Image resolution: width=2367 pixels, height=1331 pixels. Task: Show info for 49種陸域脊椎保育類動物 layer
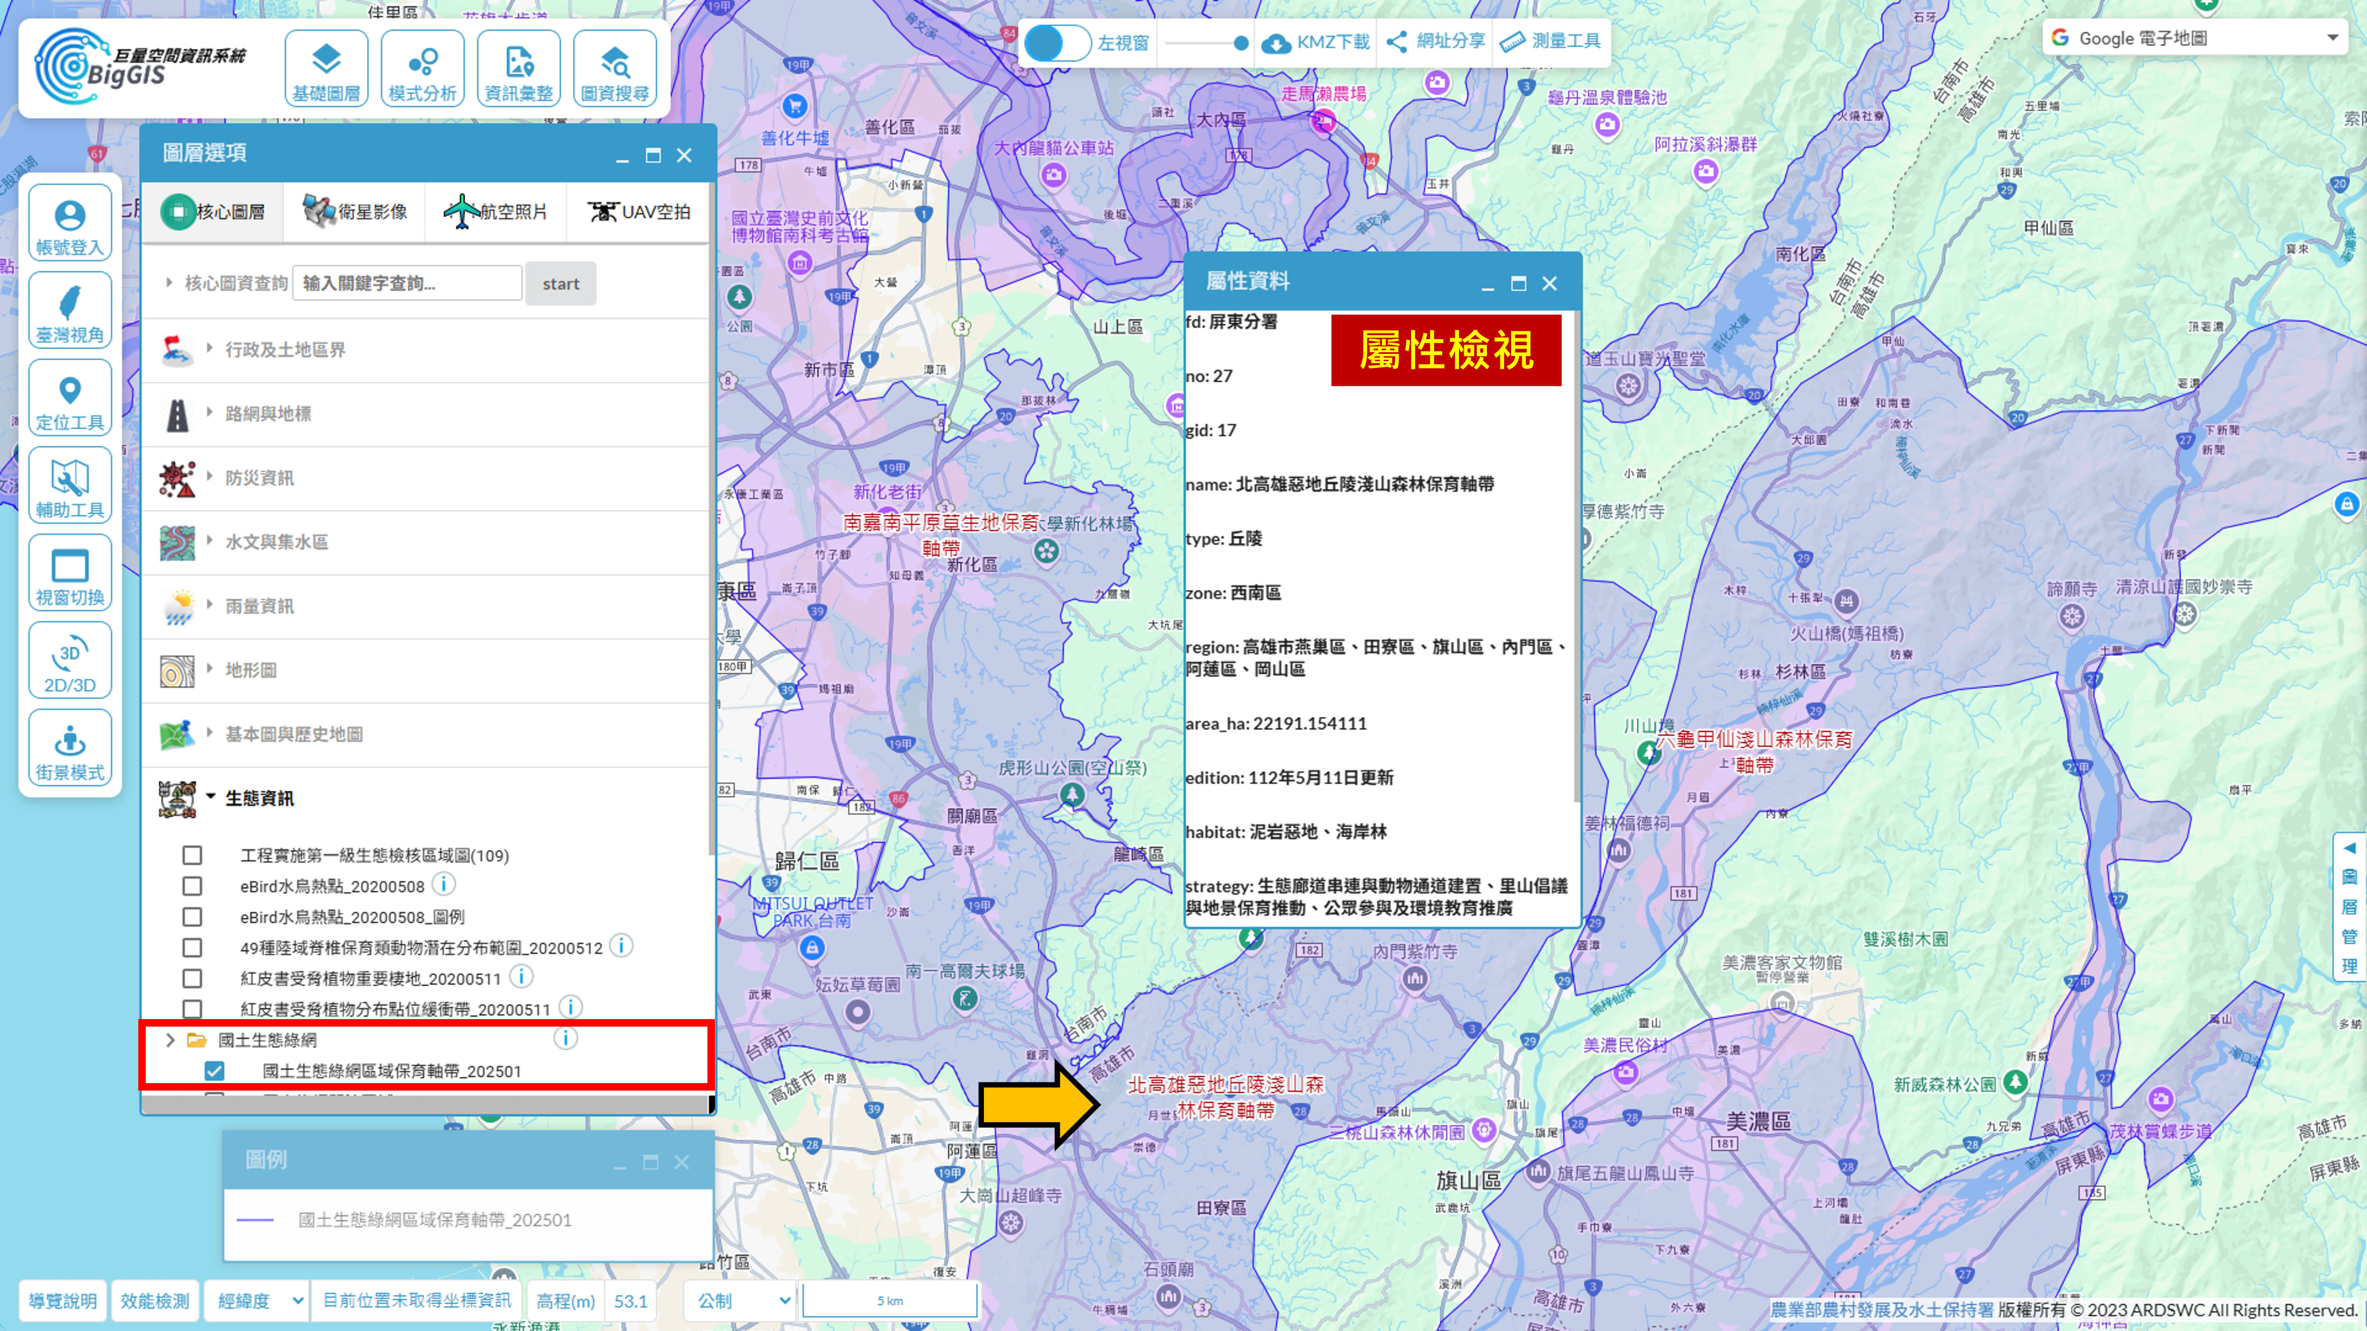(621, 945)
